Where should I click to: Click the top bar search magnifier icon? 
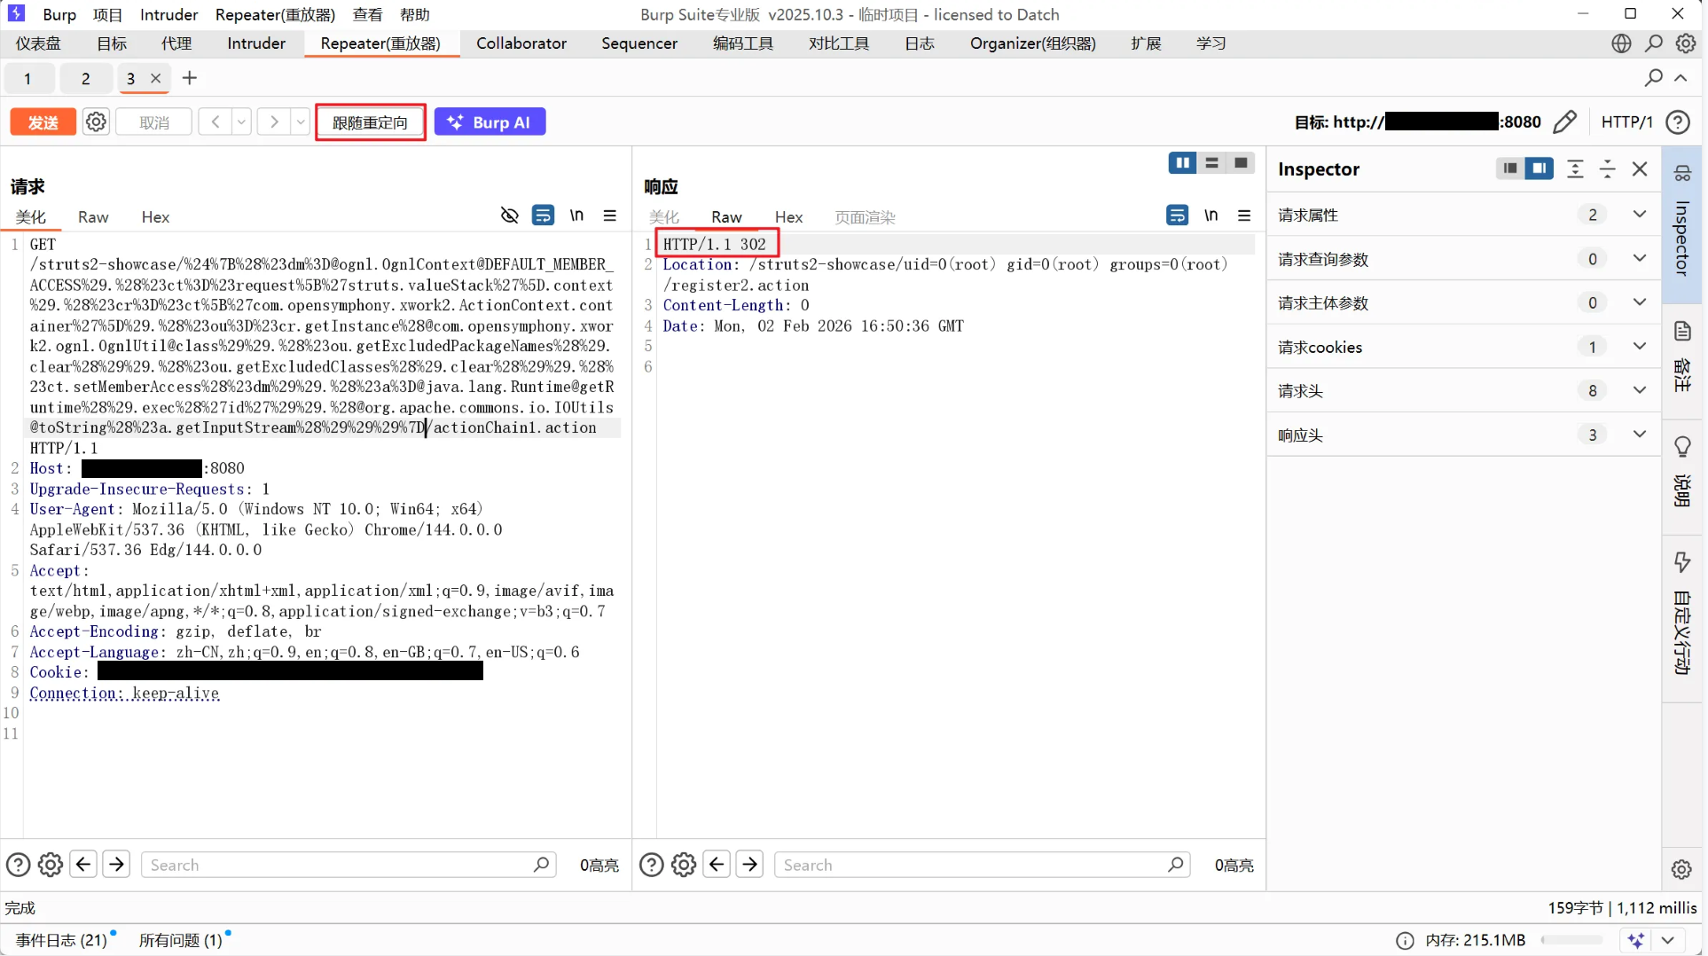tap(1654, 43)
